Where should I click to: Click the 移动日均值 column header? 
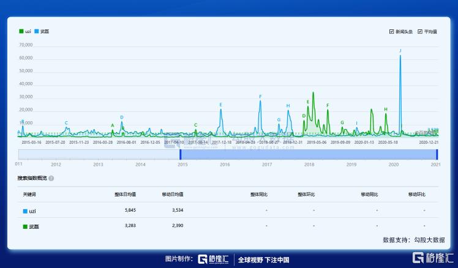pyautogui.click(x=173, y=194)
